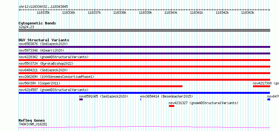The image size is (279, 131).
Task: Click ruler position 118335k
Action: (x=43, y=13)
